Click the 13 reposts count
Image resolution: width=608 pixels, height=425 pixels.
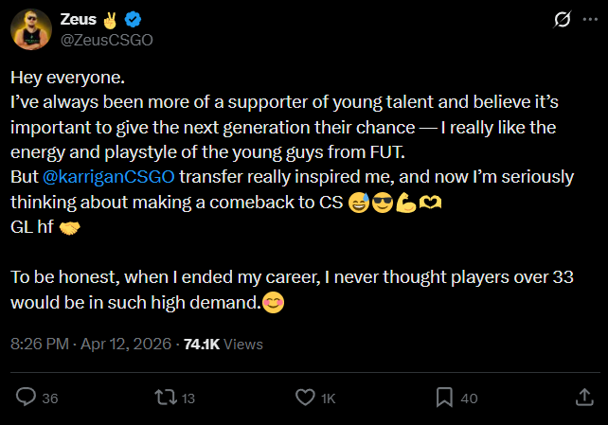[188, 398]
